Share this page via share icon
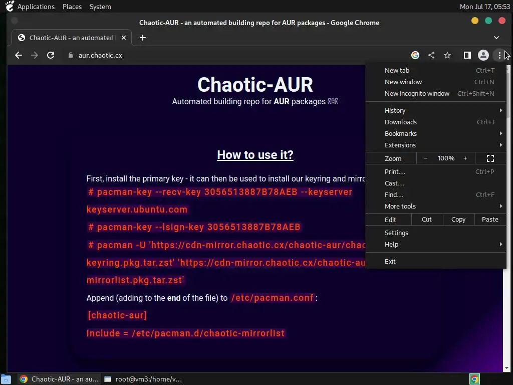The height and width of the screenshot is (385, 513). [x=431, y=55]
